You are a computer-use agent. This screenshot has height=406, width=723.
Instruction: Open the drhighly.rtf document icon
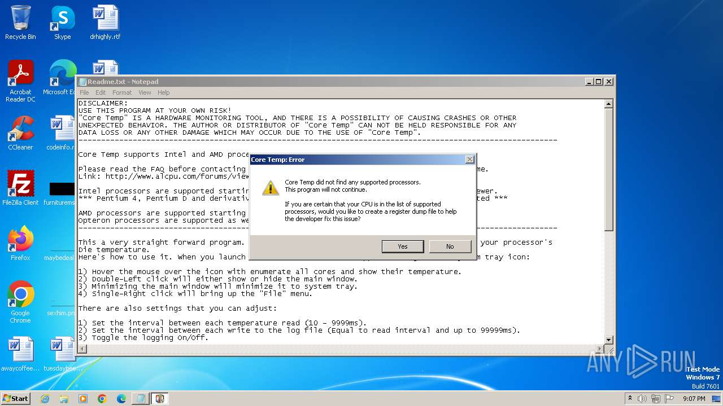click(105, 23)
